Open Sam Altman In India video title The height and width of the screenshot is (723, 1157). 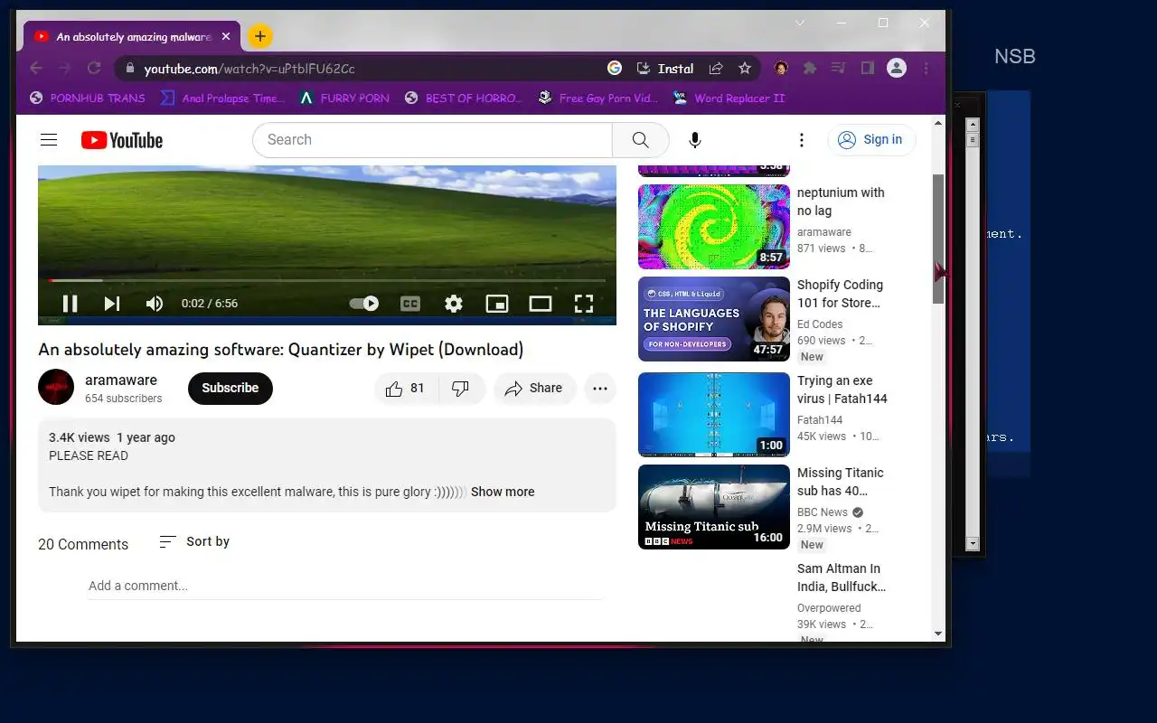(841, 577)
